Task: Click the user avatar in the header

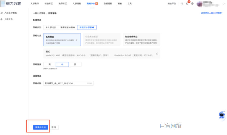Action: (x=200, y=4)
